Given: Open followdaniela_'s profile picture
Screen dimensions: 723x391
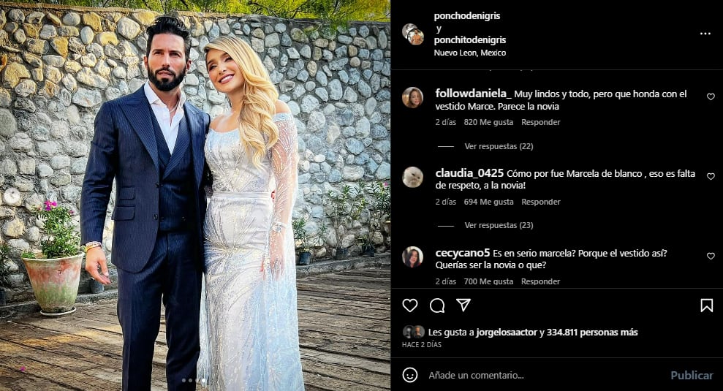Looking at the screenshot, I should 412,97.
